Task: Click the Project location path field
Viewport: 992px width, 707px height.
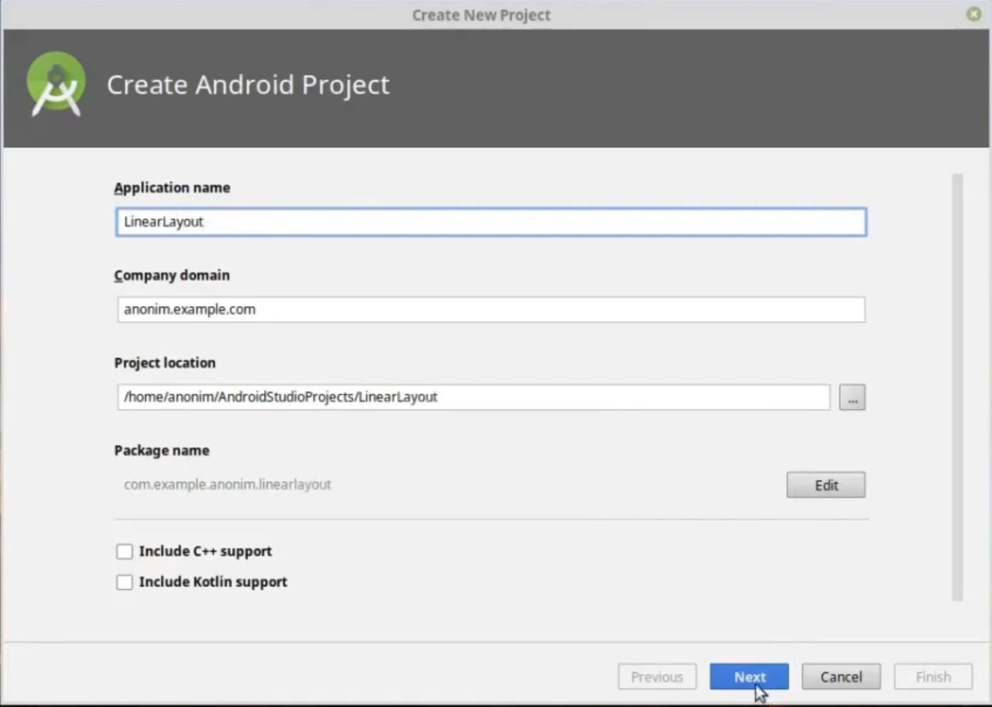Action: click(473, 397)
